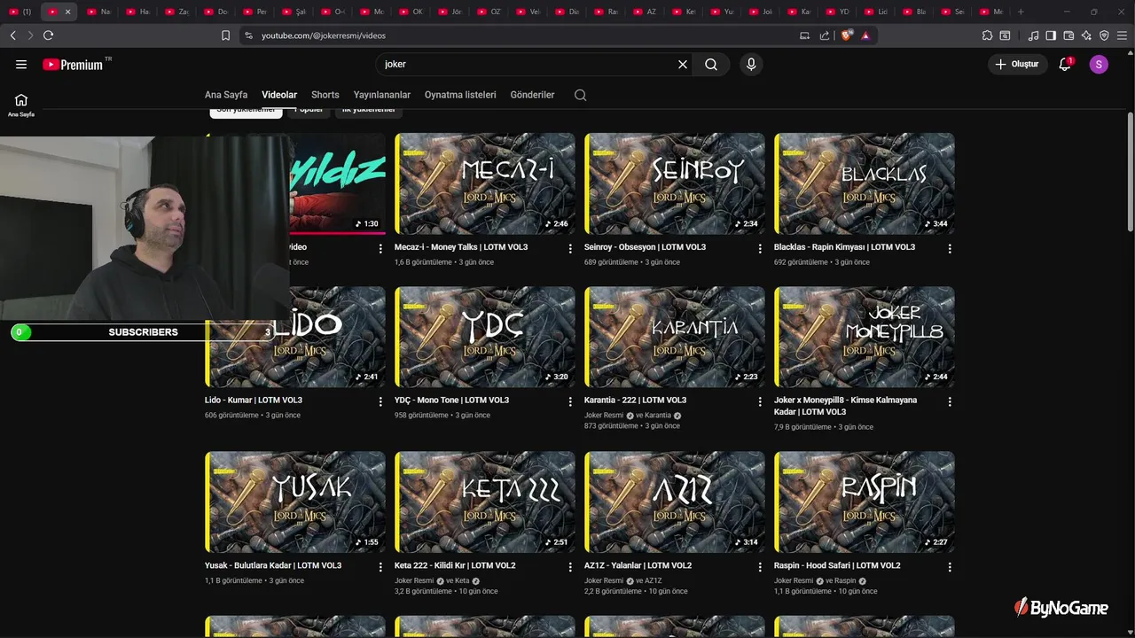Open the Gönderiler channel tab

tap(532, 95)
